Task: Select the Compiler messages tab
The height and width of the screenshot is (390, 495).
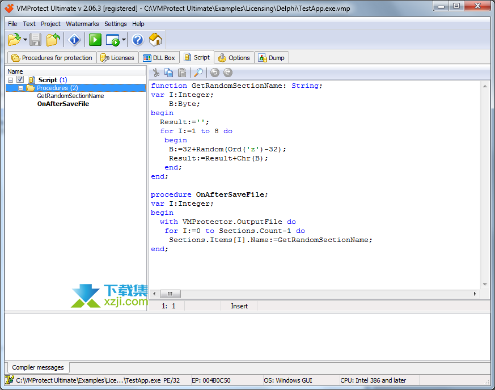Action: (38, 367)
